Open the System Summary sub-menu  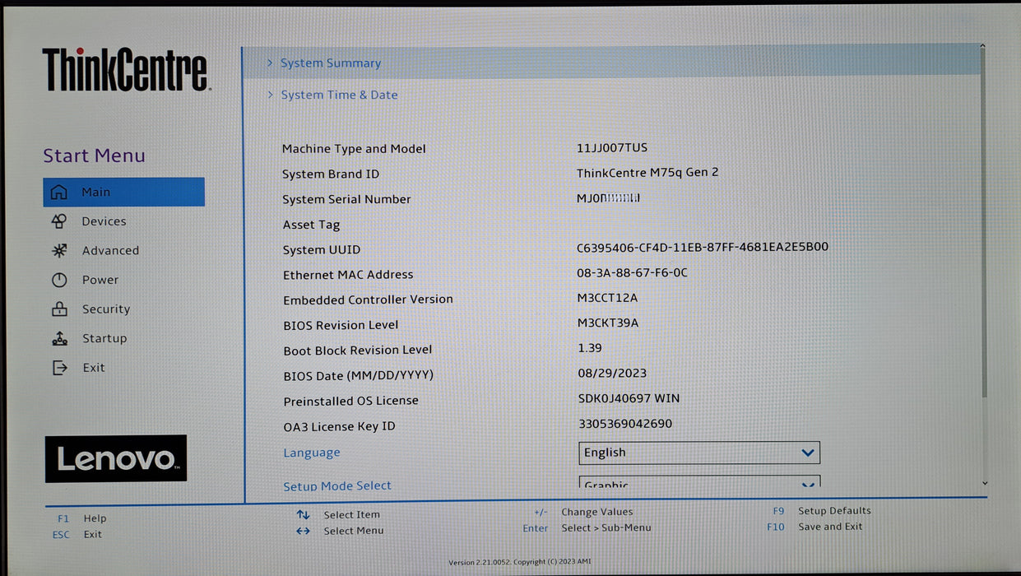click(x=612, y=63)
